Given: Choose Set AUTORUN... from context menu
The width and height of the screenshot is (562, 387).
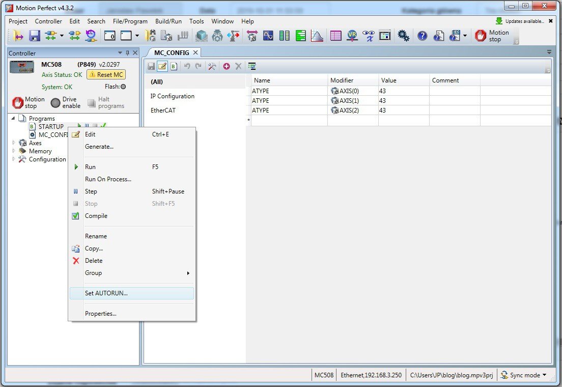Looking at the screenshot, I should [x=132, y=293].
